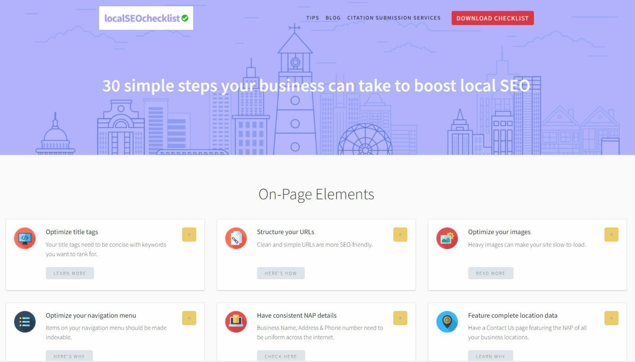Viewport: 635px width, 362px height.
Task: Mark Optimize title tags as complete
Action: click(x=189, y=234)
